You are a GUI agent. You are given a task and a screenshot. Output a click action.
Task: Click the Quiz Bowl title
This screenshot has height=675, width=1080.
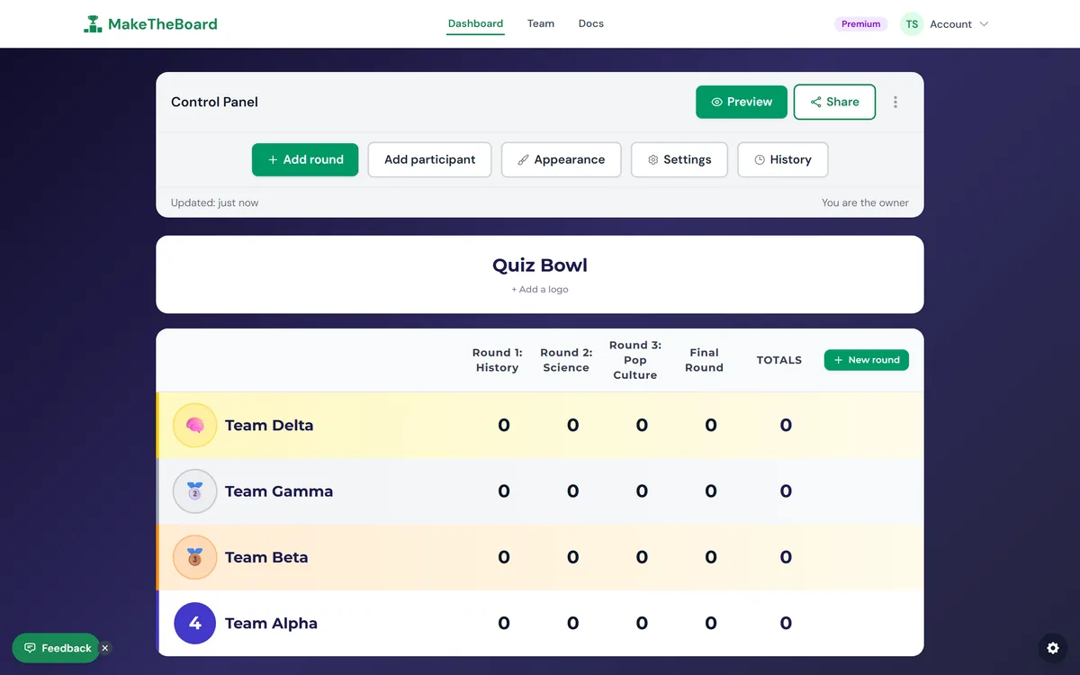[540, 265]
